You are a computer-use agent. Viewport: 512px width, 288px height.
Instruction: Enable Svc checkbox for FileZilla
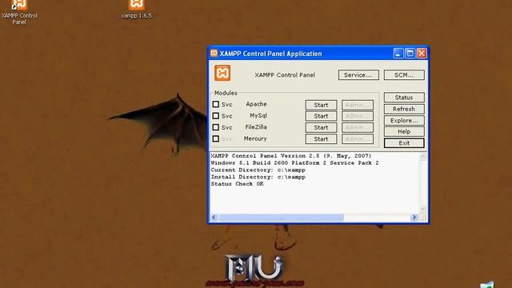[215, 127]
